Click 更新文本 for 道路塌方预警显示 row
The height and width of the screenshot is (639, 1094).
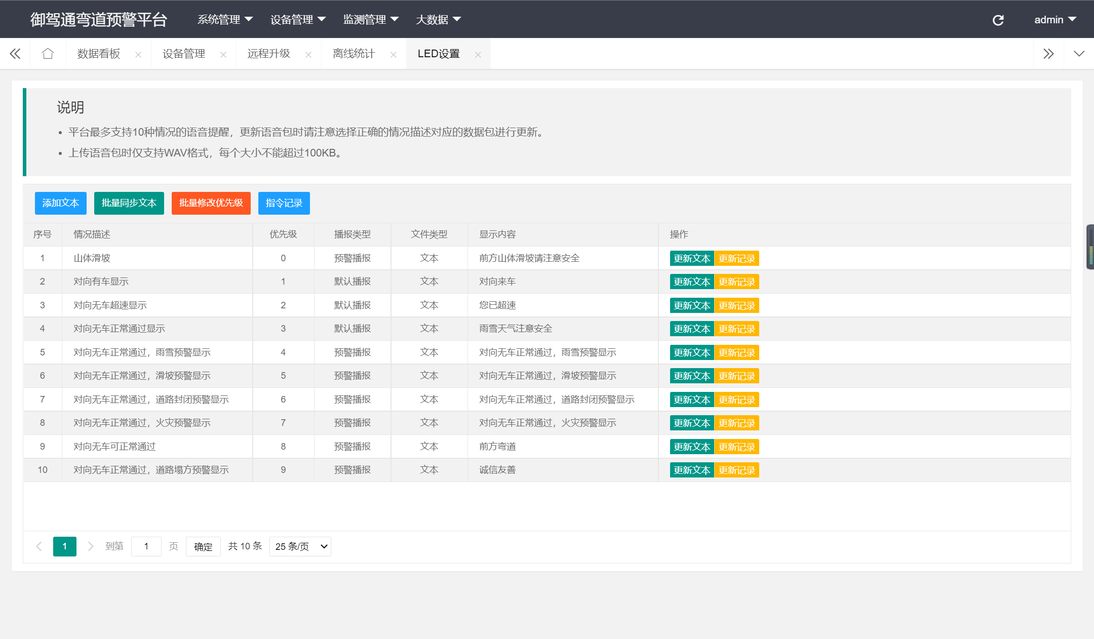[692, 470]
